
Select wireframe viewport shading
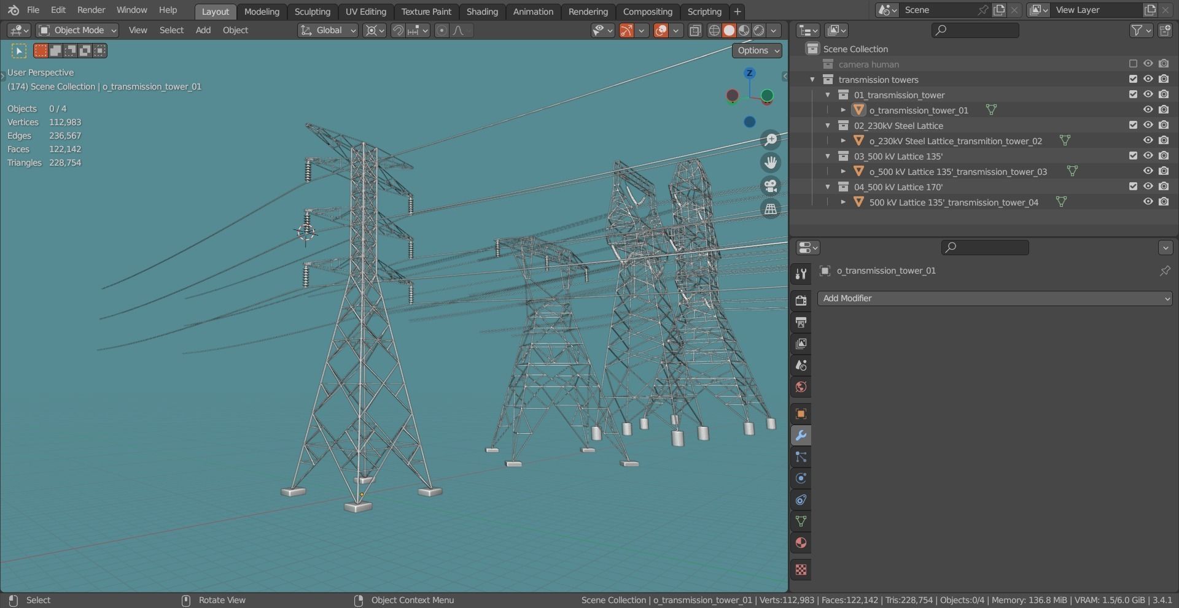tap(714, 30)
